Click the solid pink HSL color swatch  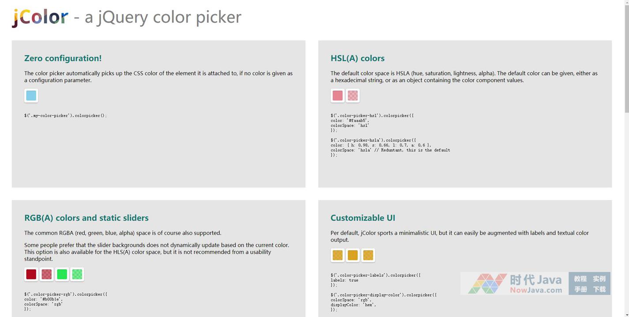point(337,95)
